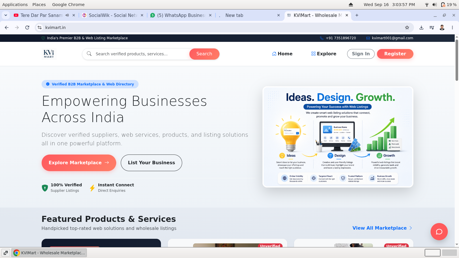
Task: Switch to the New tab tab
Action: tap(249, 15)
